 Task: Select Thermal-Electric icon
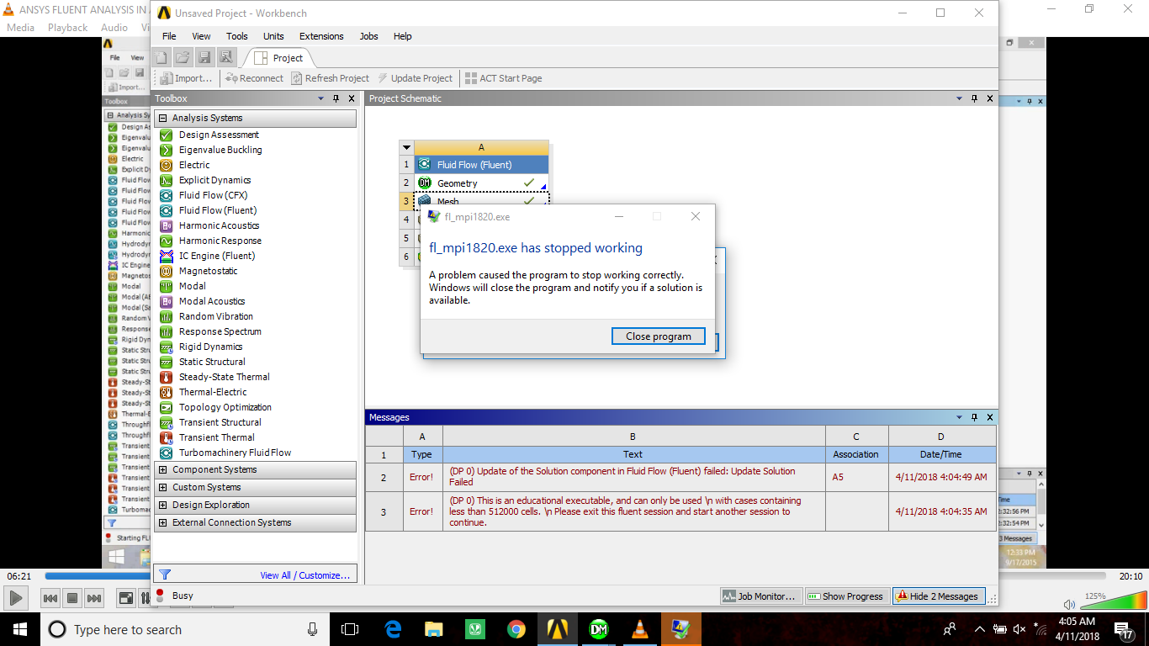(166, 392)
